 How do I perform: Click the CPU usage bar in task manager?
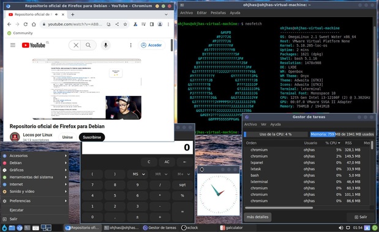point(276,134)
